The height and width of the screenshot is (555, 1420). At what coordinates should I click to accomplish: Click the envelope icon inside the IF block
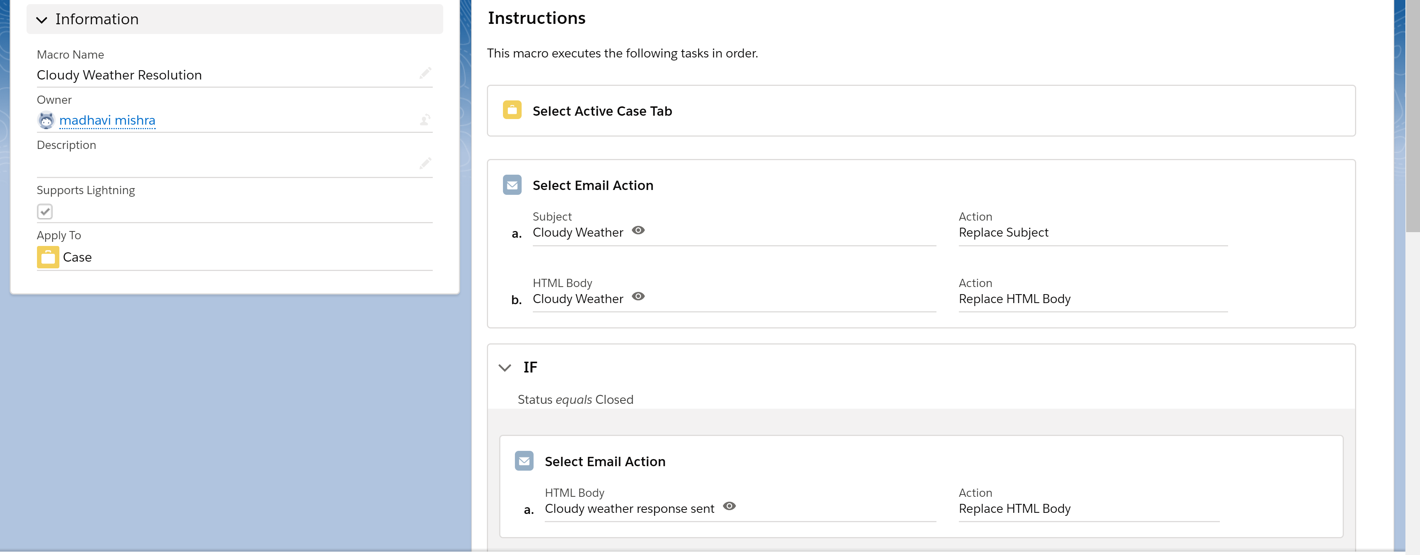click(x=524, y=461)
